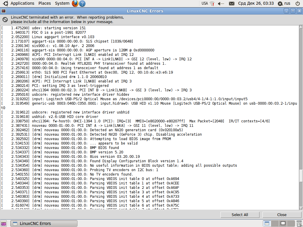Click the Show Desktop icon in bottom panel
The width and height of the screenshot is (303, 227).
(4, 223)
